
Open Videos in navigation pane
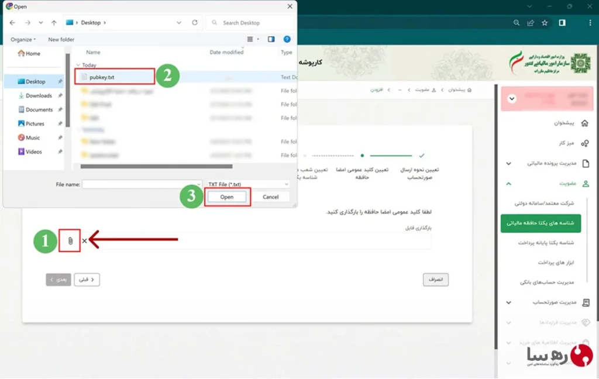(30, 151)
